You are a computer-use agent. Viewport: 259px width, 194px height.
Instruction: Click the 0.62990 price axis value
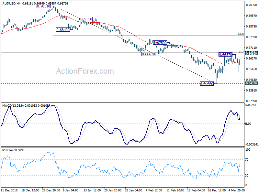pyautogui.click(x=252, y=101)
